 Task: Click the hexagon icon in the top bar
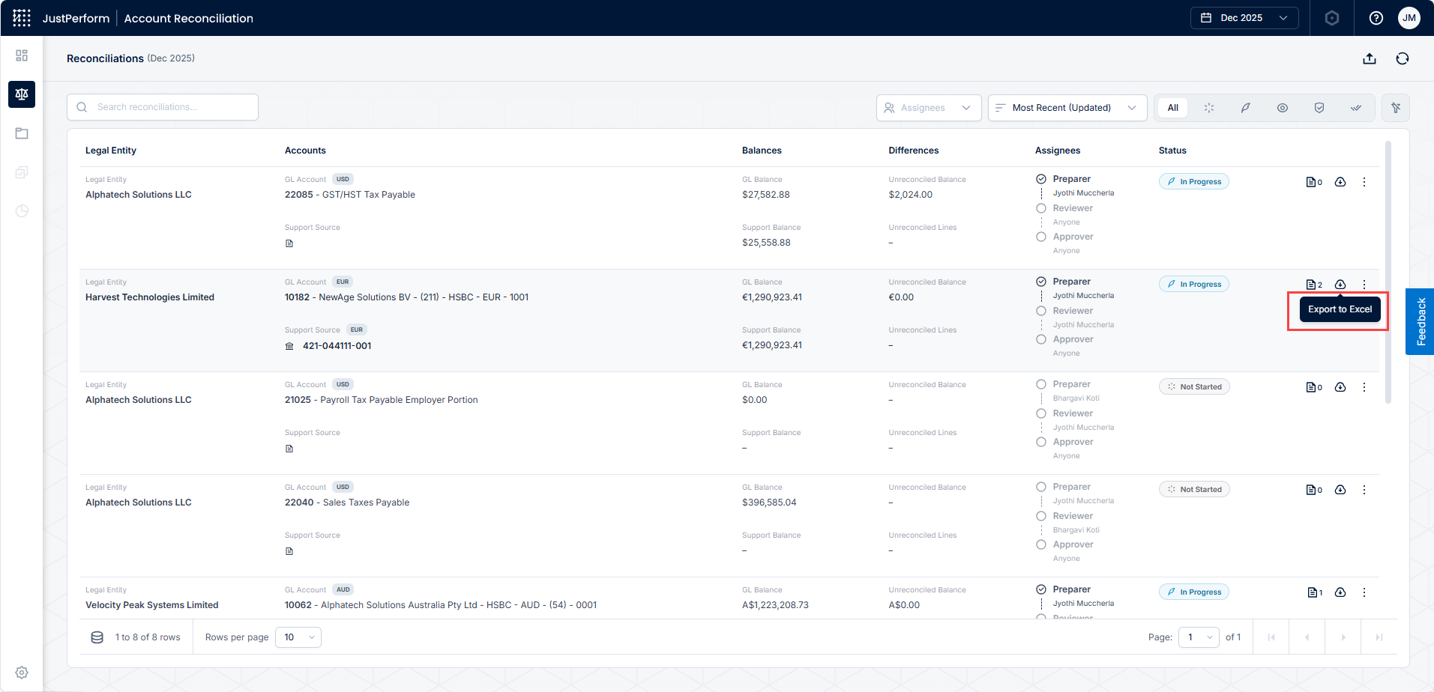(x=1332, y=18)
